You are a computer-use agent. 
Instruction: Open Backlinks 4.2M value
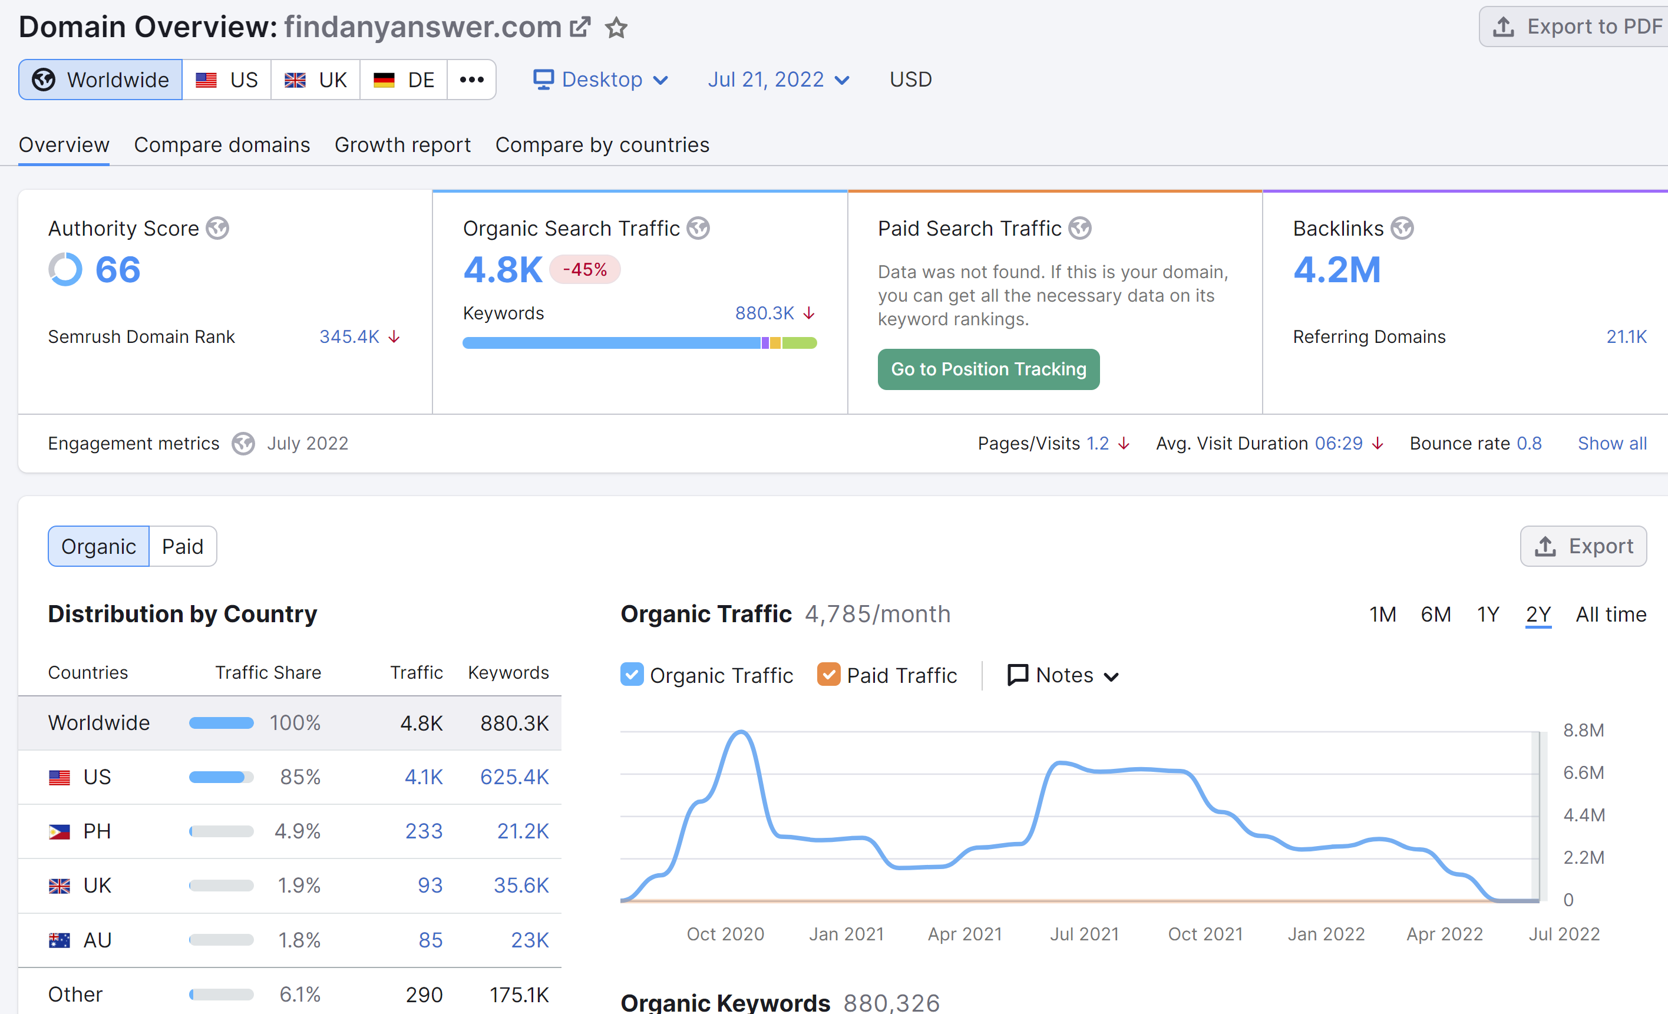(1337, 269)
